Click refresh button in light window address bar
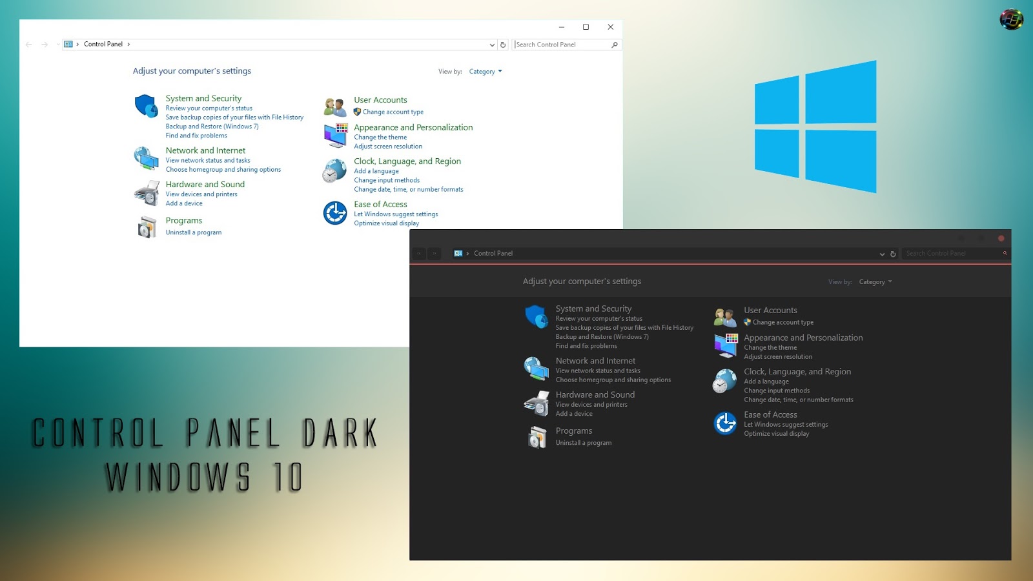1033x581 pixels. (503, 45)
